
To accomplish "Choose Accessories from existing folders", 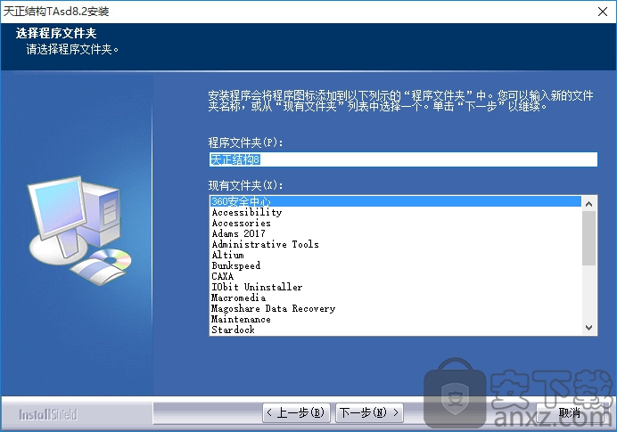I will (395, 223).
